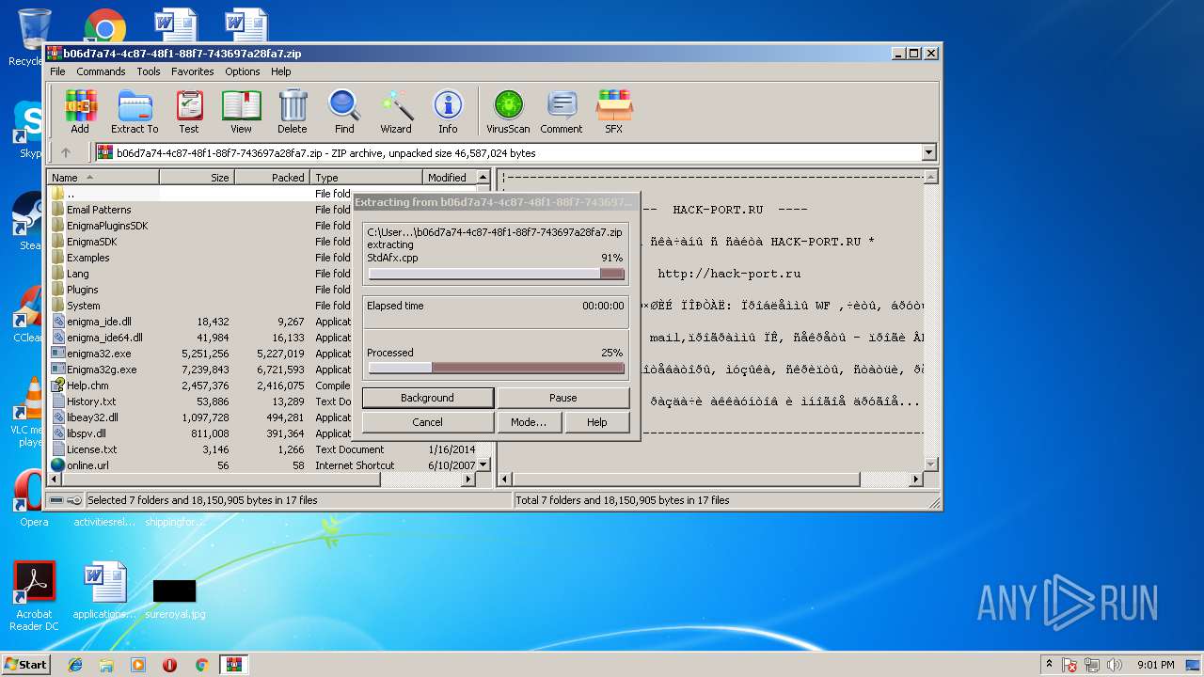This screenshot has height=677, width=1204.
Task: Select the History.txt file
Action: tap(90, 401)
